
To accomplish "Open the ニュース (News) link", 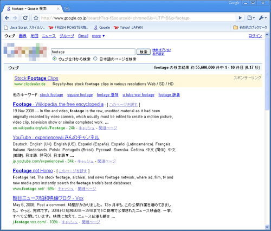I will [x=49, y=36].
